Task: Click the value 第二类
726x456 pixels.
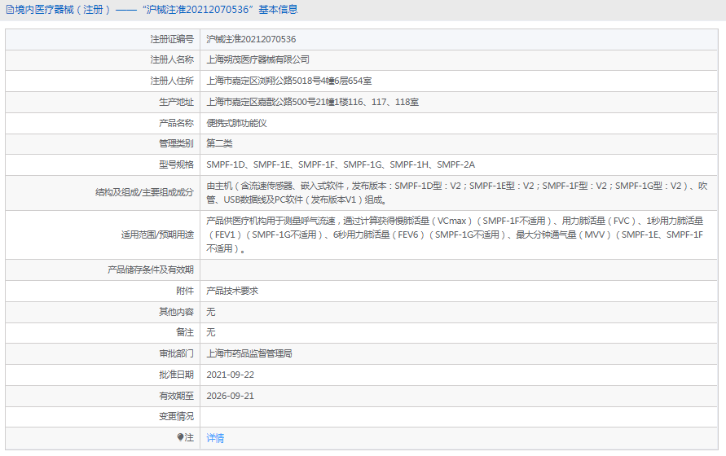Action: (x=219, y=143)
